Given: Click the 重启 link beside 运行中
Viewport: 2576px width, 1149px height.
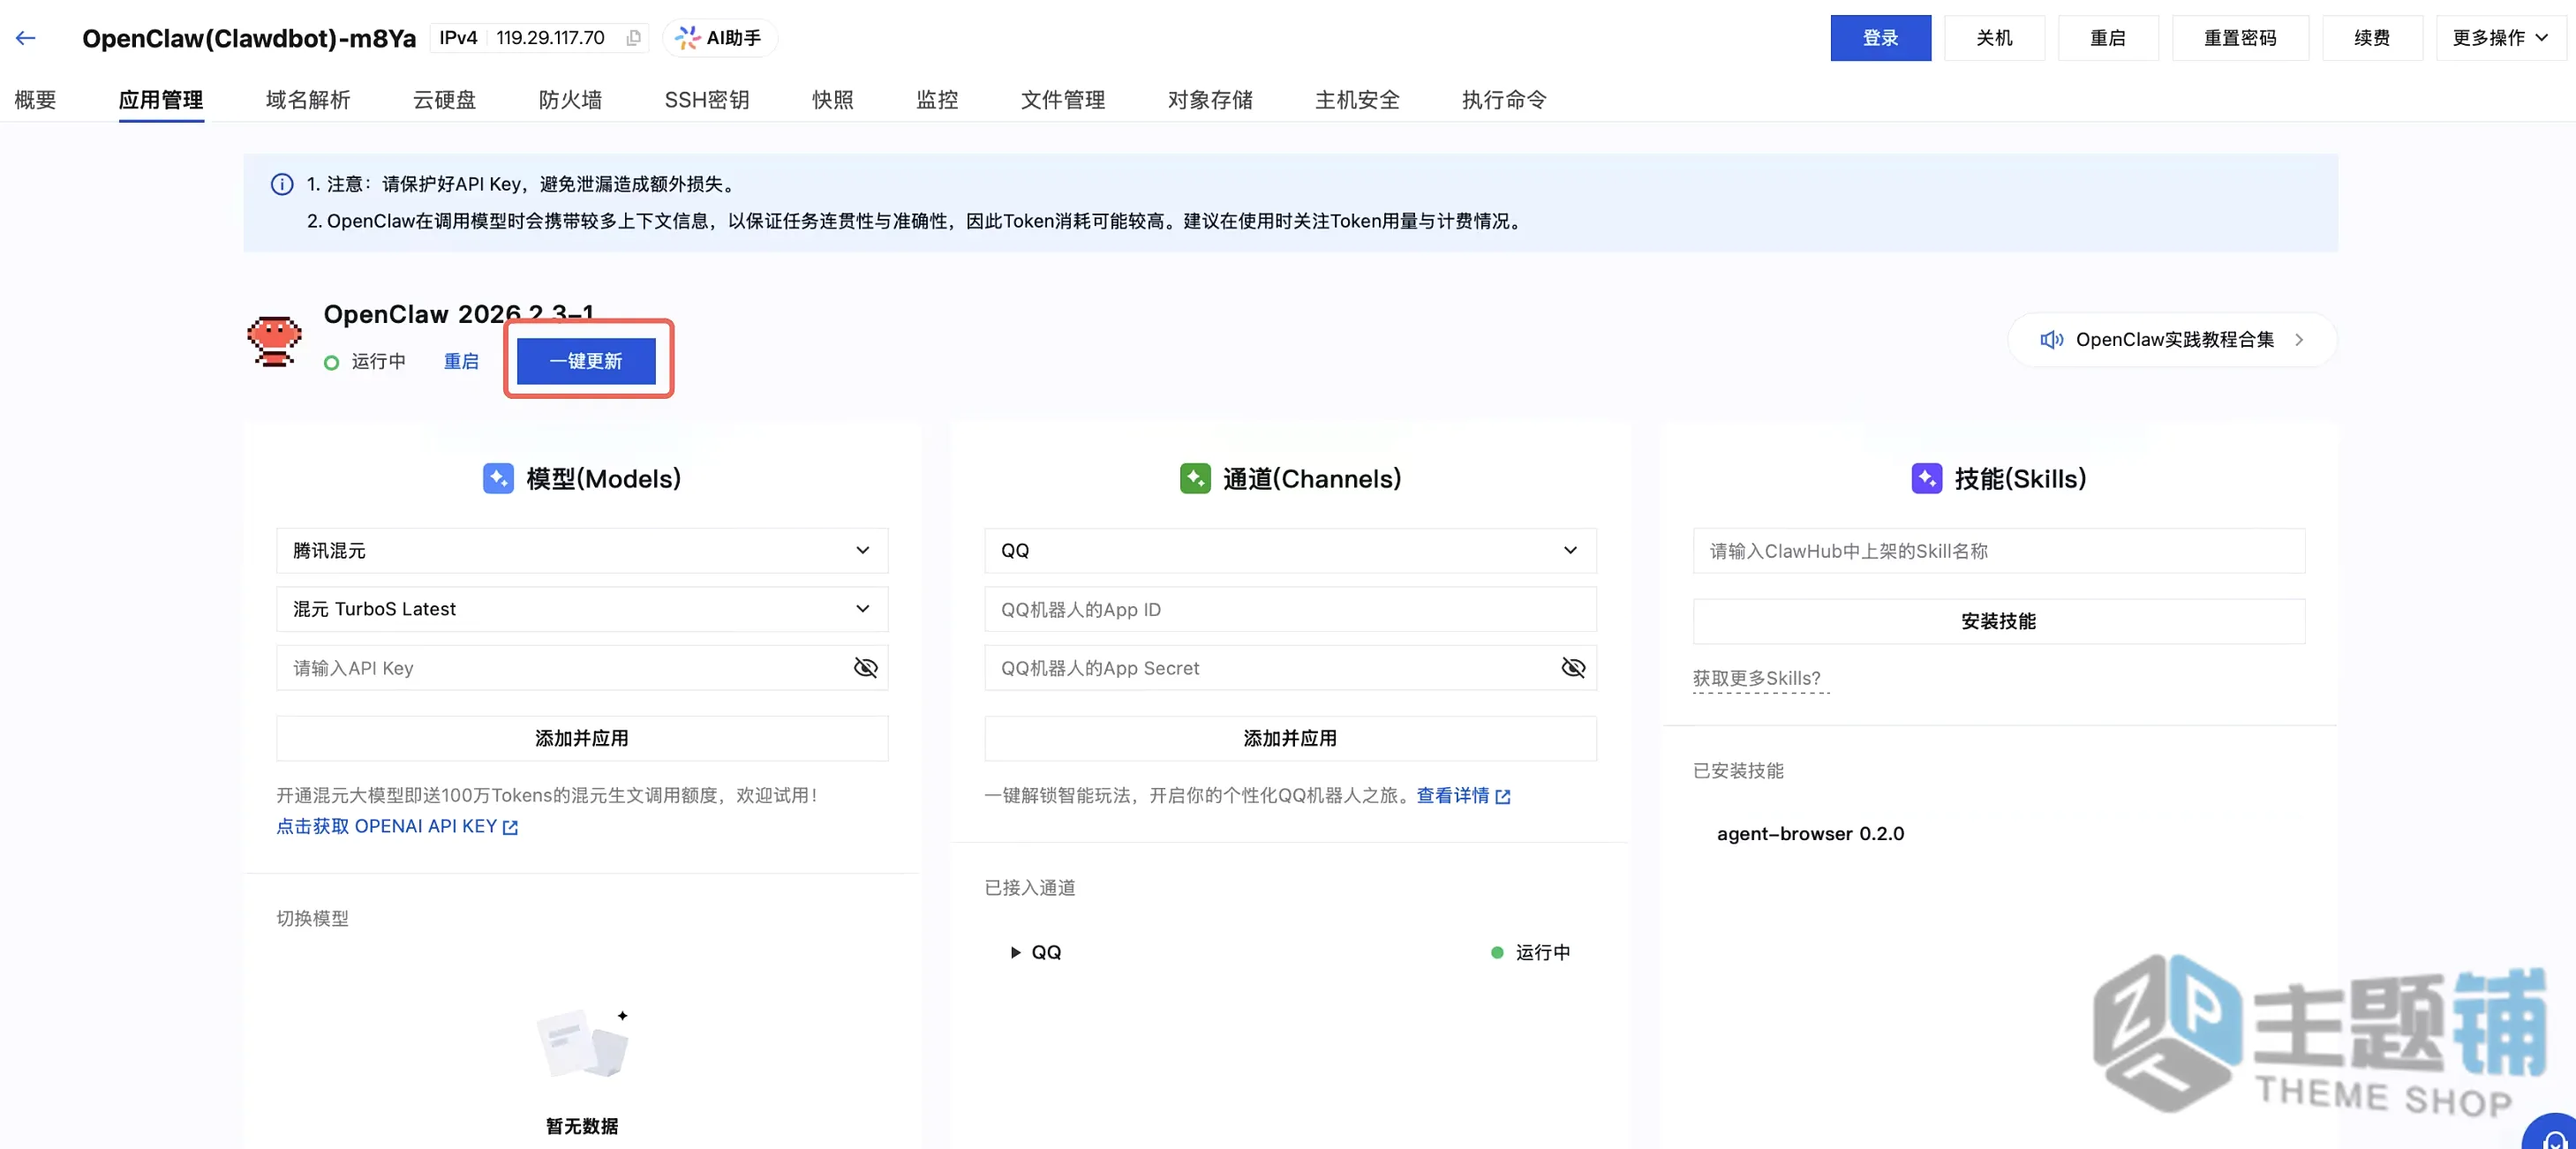Looking at the screenshot, I should click(x=461, y=361).
